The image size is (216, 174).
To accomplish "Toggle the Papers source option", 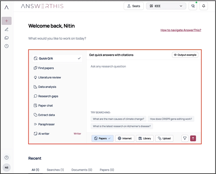I will [102, 138].
